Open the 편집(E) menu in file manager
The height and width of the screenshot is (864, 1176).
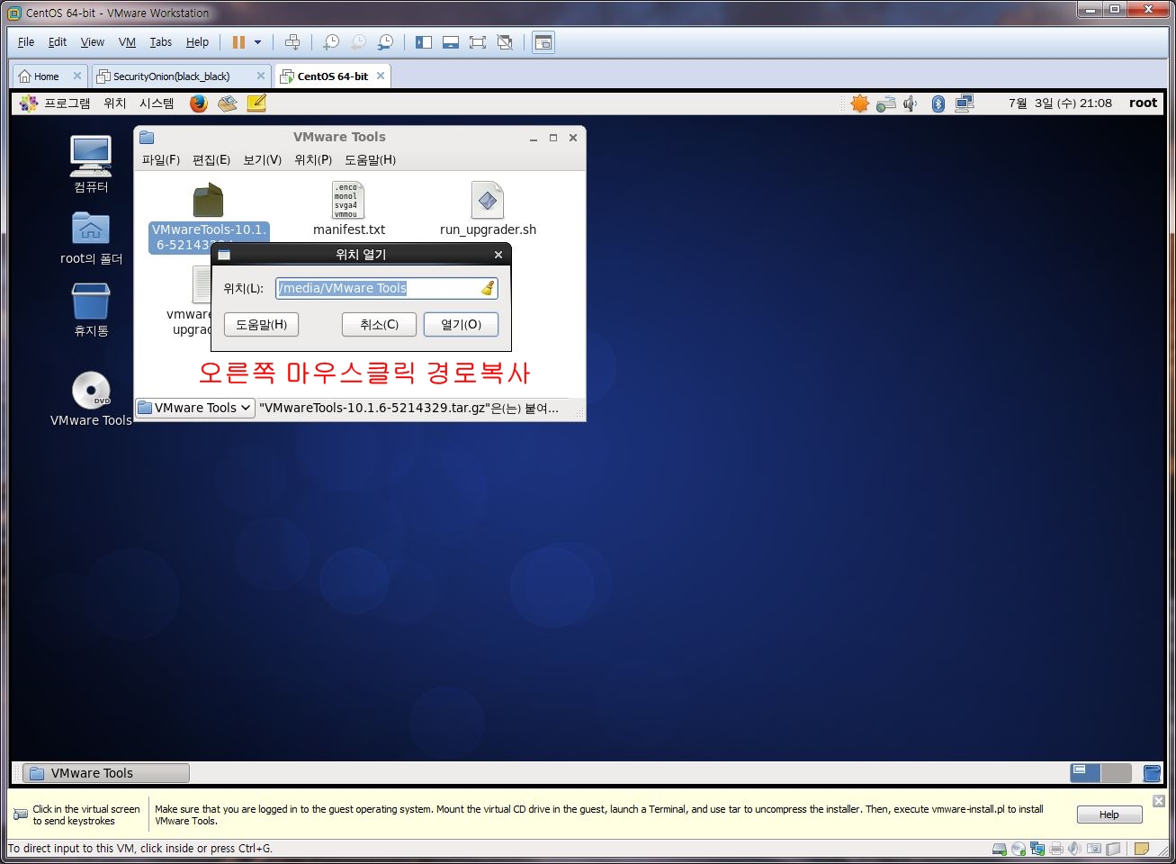pyautogui.click(x=211, y=160)
